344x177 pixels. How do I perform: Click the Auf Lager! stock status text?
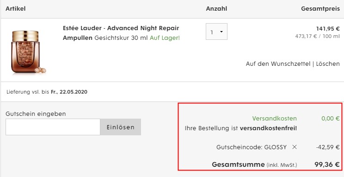pos(165,38)
